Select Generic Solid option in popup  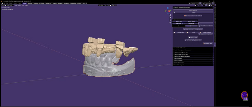(178, 21)
